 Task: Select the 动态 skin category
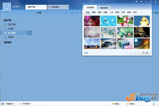135,12
